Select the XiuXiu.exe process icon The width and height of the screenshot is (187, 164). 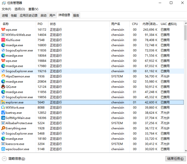[3, 40]
